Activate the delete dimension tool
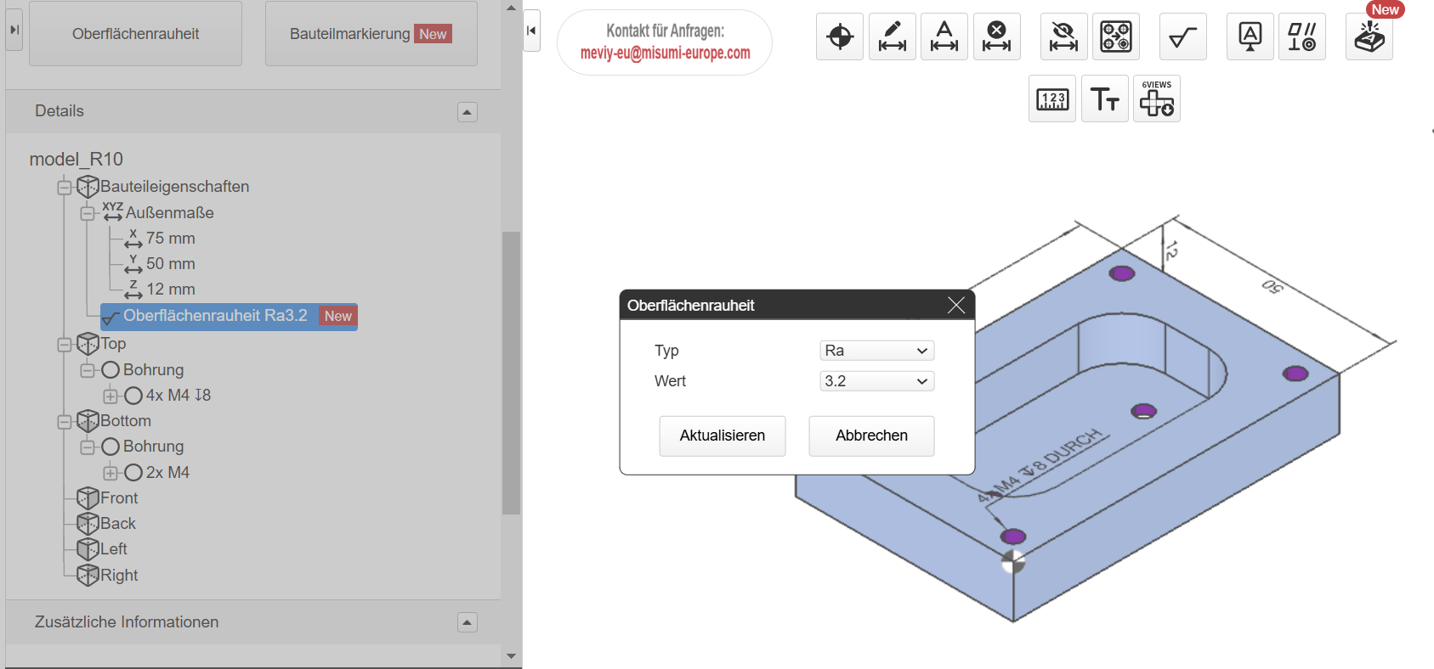This screenshot has width=1434, height=669. [x=997, y=37]
